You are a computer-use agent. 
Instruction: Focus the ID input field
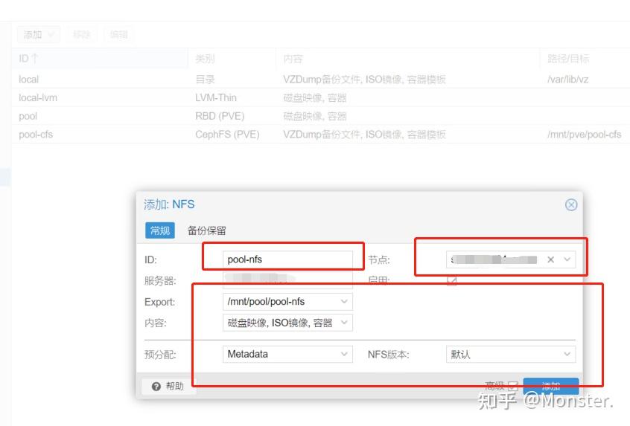287,259
